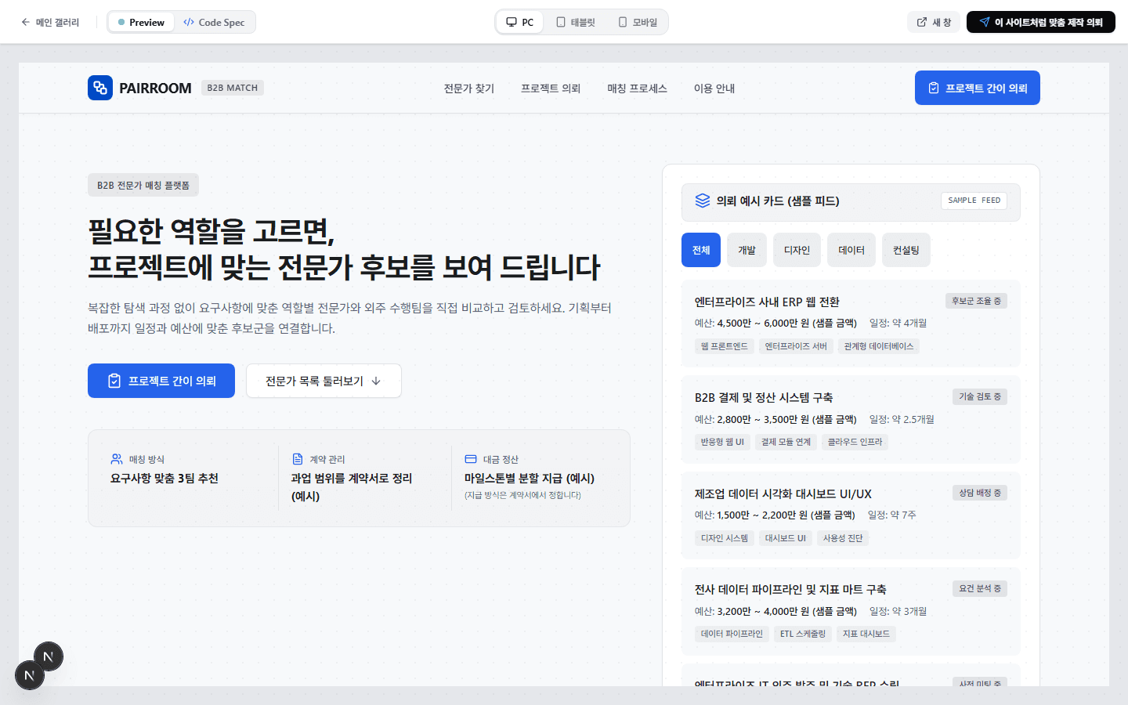
Task: Open the 엔터프라이즈 사내 ERP 웹 전환 card
Action: (x=851, y=324)
